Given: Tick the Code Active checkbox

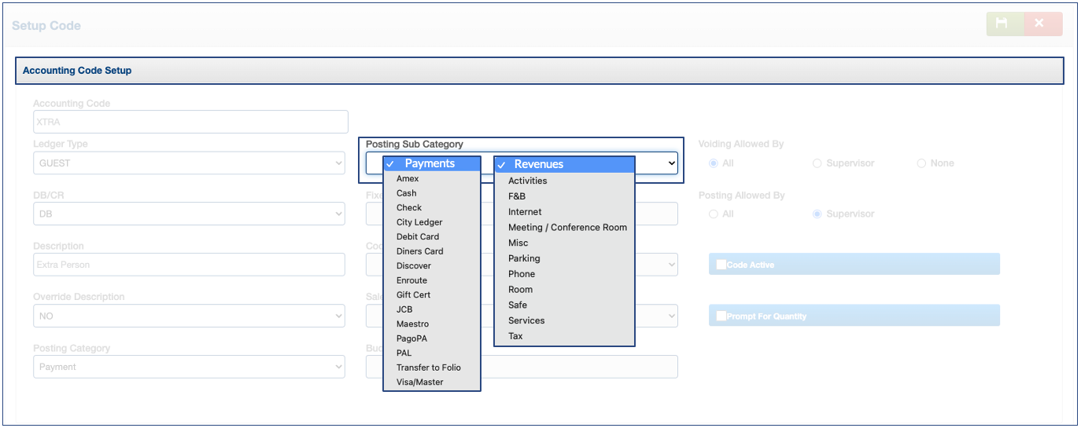Looking at the screenshot, I should point(721,265).
